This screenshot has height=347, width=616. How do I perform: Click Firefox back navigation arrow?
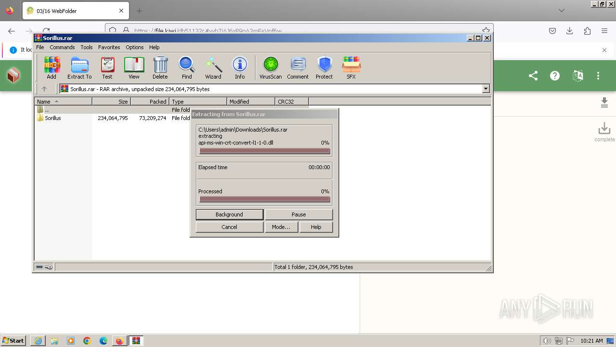click(12, 31)
